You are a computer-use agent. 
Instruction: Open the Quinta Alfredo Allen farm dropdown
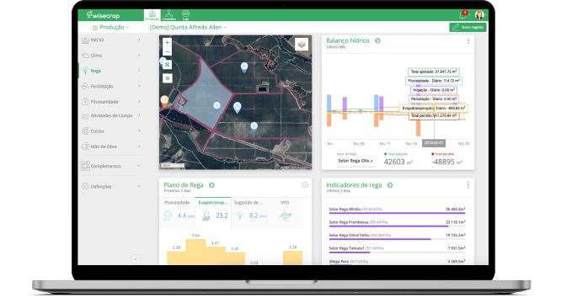(x=188, y=27)
